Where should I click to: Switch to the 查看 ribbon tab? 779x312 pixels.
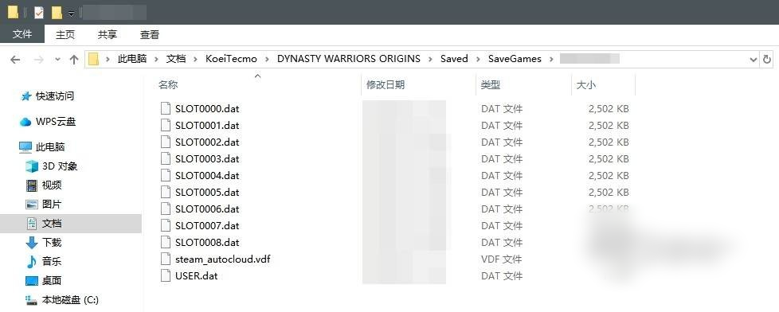pos(150,35)
